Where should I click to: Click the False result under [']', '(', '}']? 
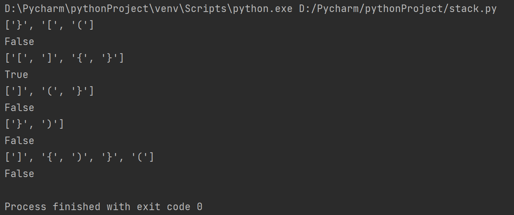click(x=20, y=108)
